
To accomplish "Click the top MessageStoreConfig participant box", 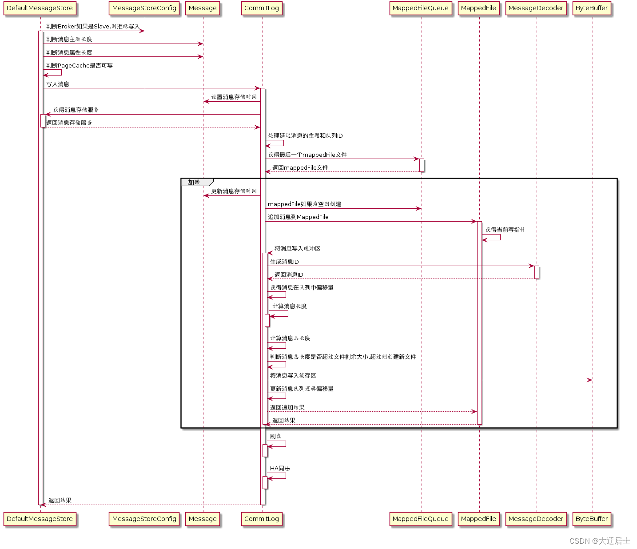I will [144, 8].
